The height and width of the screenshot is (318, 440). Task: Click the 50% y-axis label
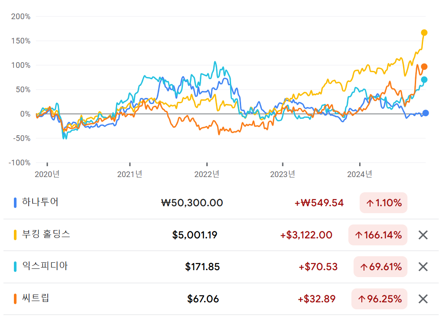[x=23, y=90]
